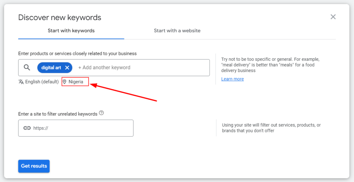The image size is (354, 182).
Task: Remove the 'digital art' keyword chip
Action: 67,68
